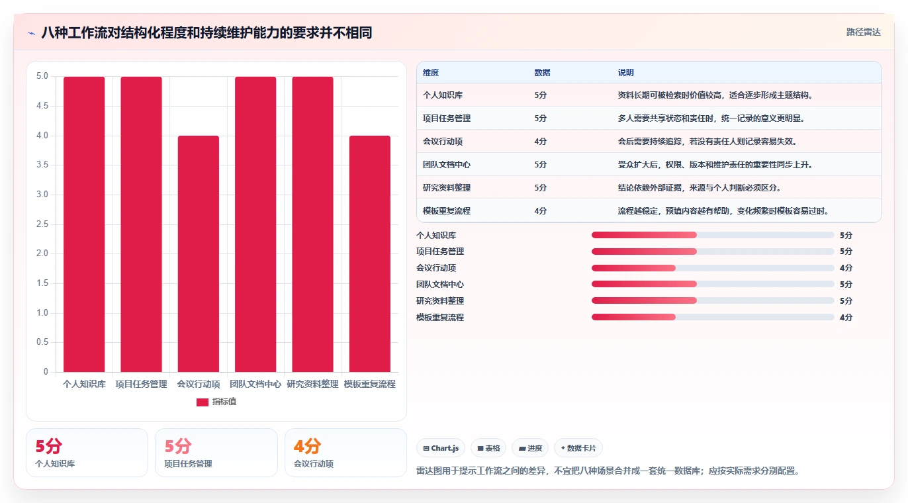The width and height of the screenshot is (908, 503).
Task: Click the 4分 value in the 会议行动项 table row
Action: coord(541,142)
